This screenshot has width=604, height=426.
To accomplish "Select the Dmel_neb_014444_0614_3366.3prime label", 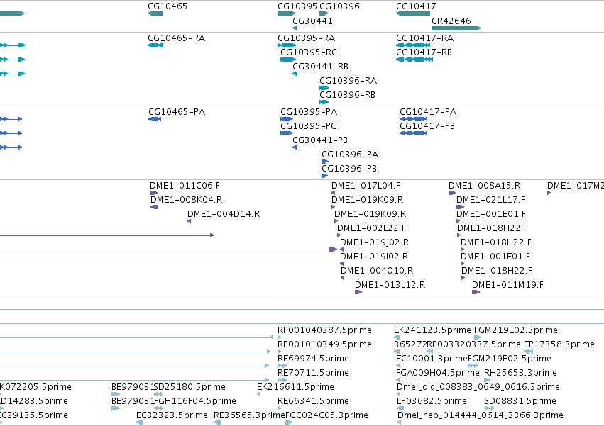I will (481, 415).
